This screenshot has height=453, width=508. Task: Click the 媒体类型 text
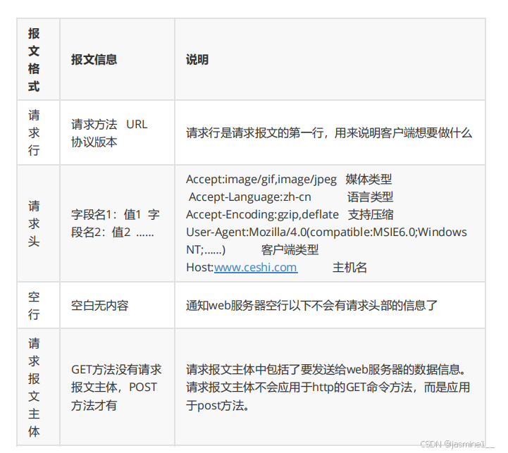point(368,179)
